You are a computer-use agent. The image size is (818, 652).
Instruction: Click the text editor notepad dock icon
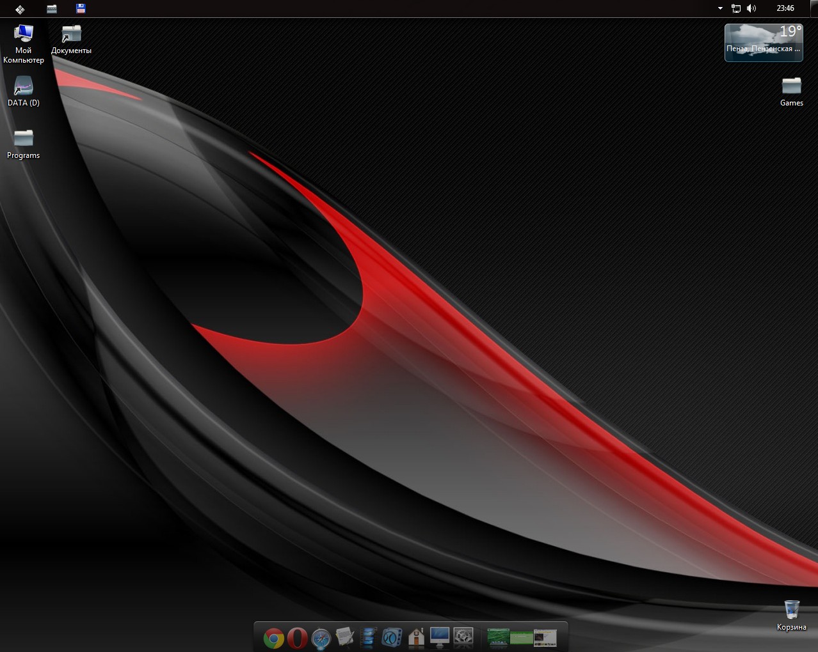[345, 637]
